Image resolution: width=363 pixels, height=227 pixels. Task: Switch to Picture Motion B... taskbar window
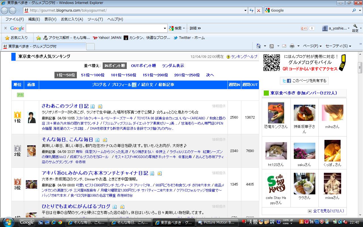click(x=217, y=222)
